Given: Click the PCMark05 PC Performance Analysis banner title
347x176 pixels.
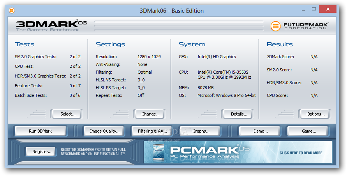Looking at the screenshot, I should click(210, 152).
